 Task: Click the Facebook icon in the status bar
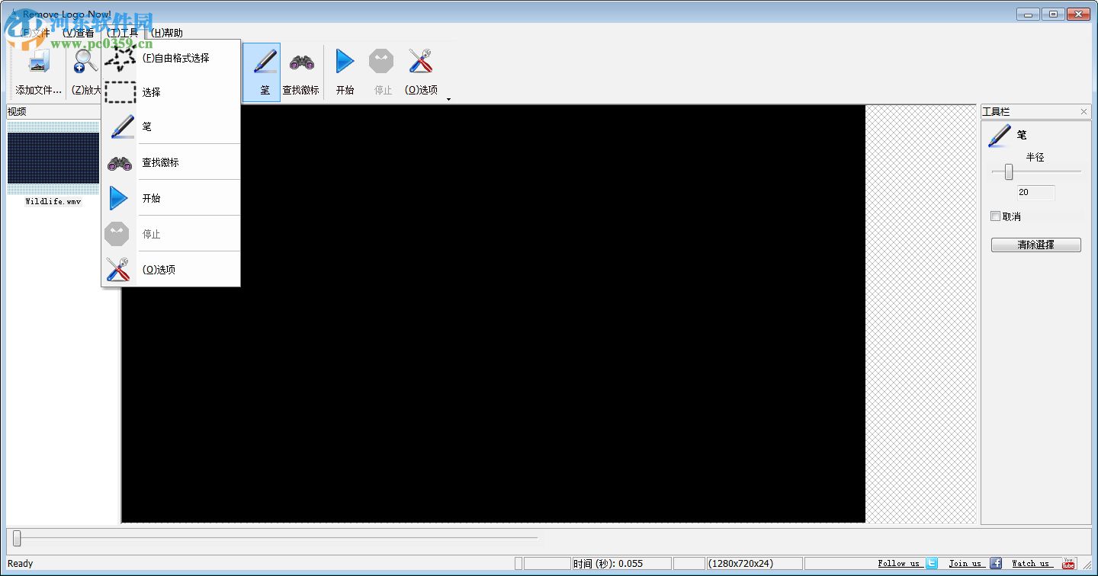[x=996, y=564]
